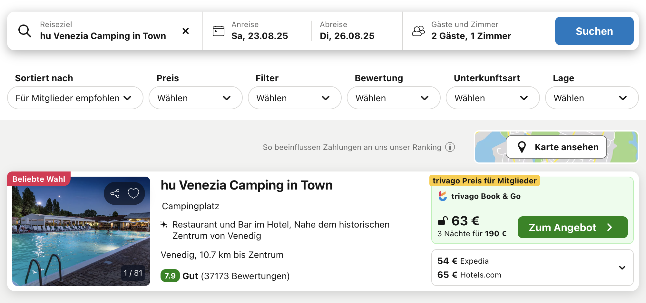
Task: Click '3 Nächte für 190 €' text
Action: [x=472, y=234]
